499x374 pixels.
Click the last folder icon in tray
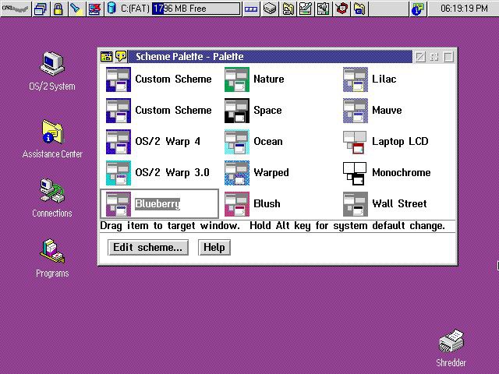point(359,9)
